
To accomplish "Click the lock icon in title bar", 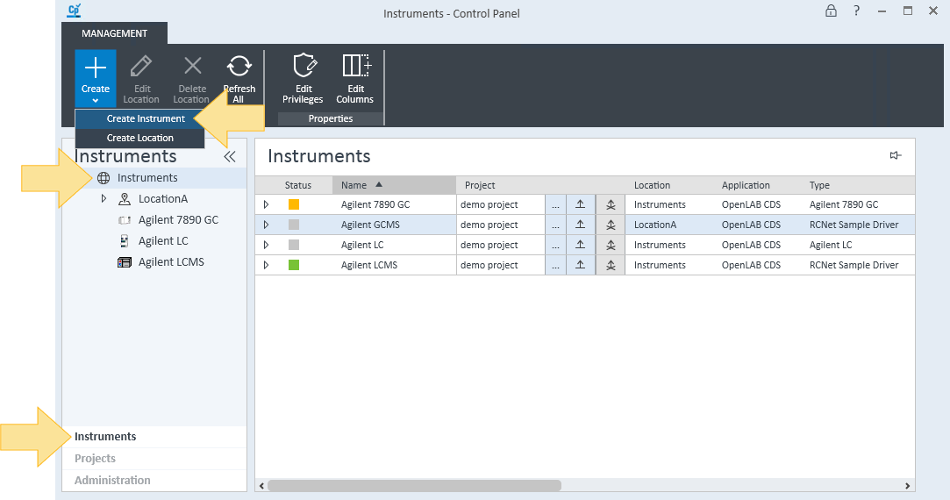I will (832, 11).
